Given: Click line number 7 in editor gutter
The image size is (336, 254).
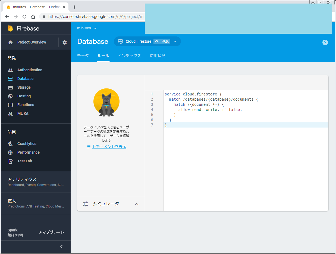Looking at the screenshot, I should [x=152, y=125].
